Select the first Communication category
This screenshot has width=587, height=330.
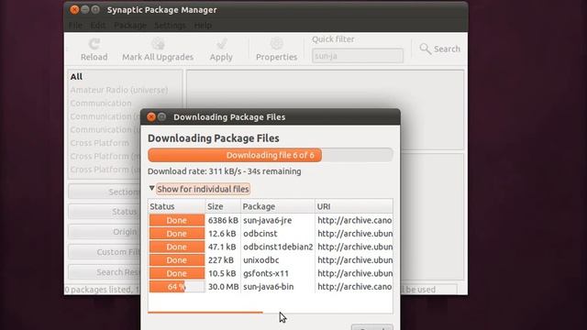(x=101, y=104)
